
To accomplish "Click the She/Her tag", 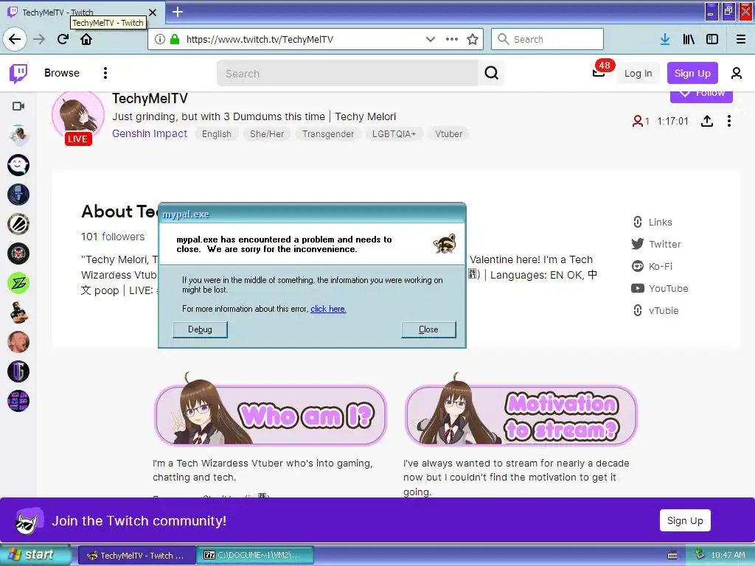I will pos(267,134).
